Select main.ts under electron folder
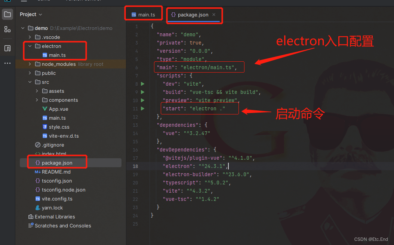The height and width of the screenshot is (245, 394). [57, 55]
